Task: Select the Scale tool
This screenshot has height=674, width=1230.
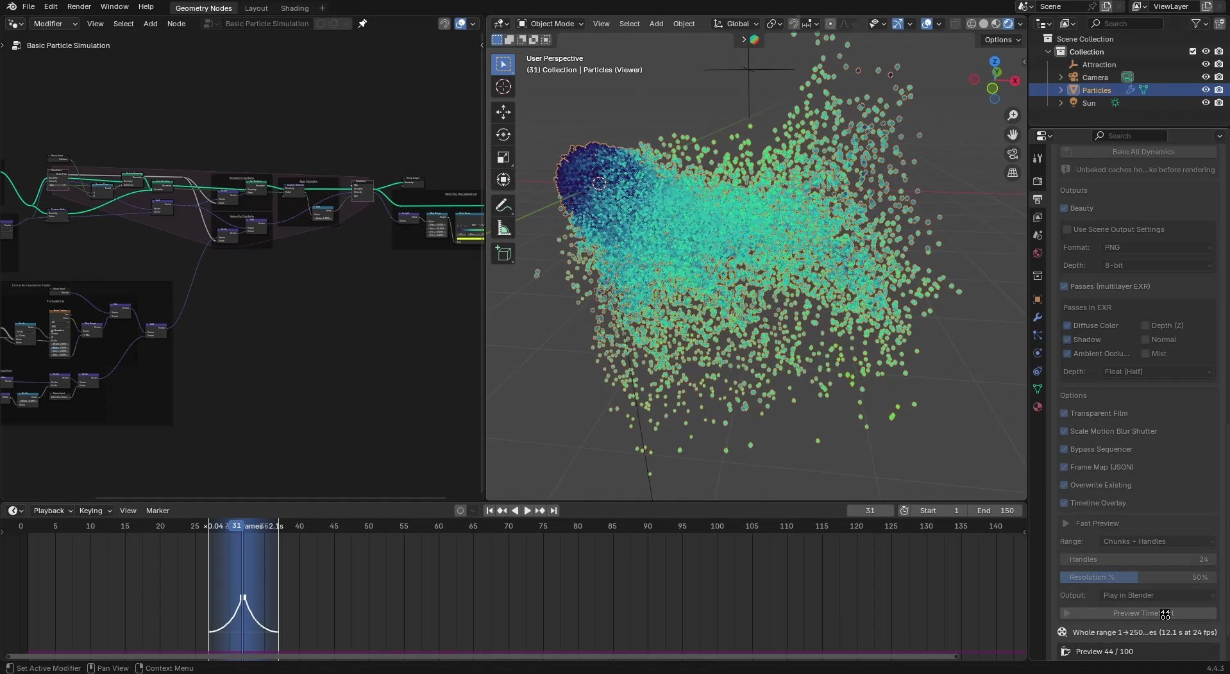Action: coord(503,157)
